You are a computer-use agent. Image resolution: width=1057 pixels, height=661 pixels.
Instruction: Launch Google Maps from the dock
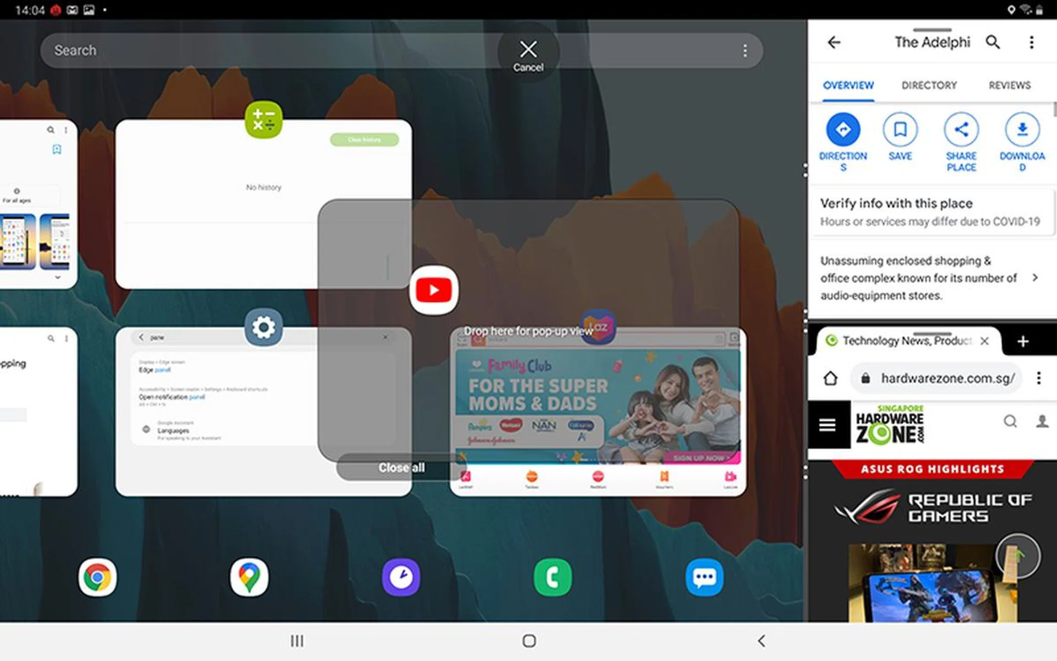coord(249,577)
